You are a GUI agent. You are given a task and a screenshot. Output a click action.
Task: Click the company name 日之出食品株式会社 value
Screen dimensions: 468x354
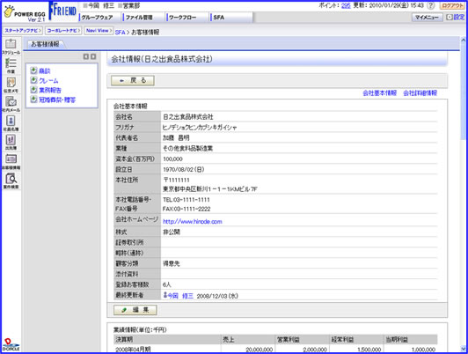(x=188, y=117)
